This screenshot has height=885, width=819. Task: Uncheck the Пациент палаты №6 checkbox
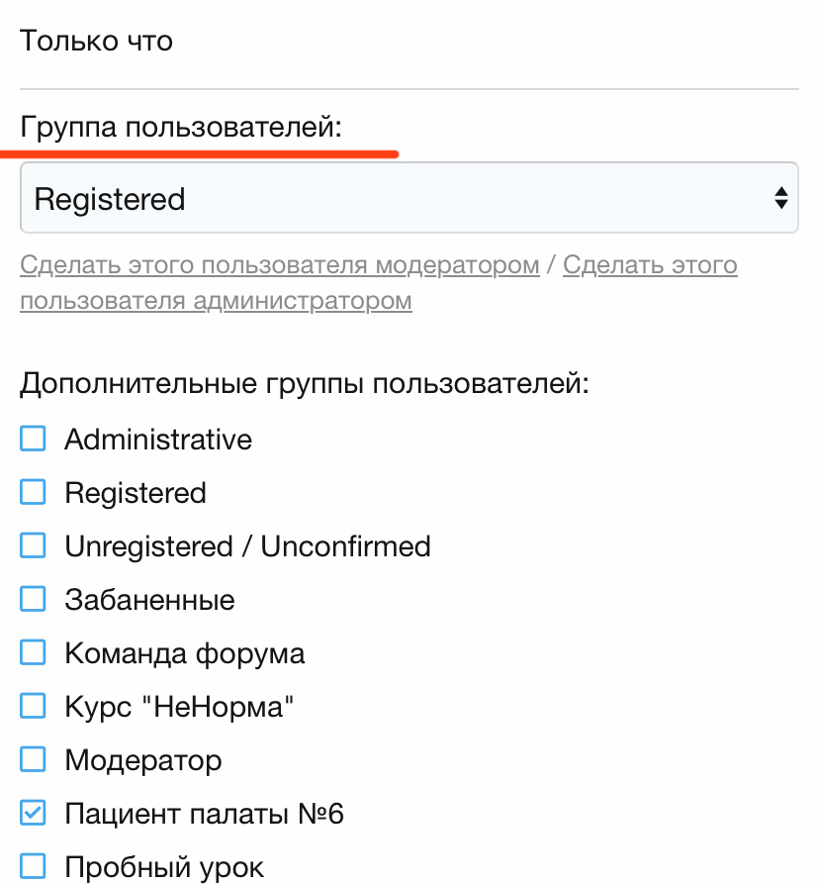[34, 814]
